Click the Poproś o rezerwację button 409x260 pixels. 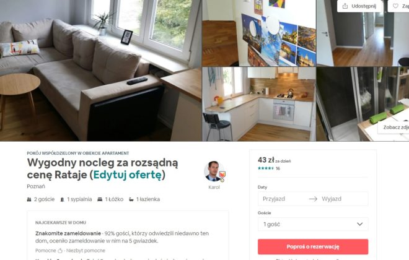point(313,247)
